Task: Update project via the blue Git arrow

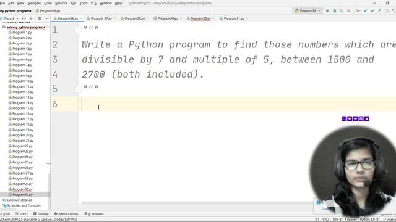Action: [365, 11]
